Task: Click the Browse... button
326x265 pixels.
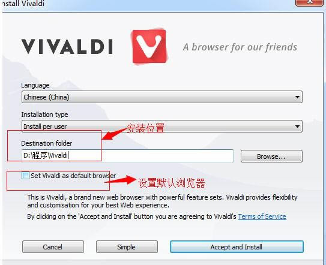Action: click(271, 156)
